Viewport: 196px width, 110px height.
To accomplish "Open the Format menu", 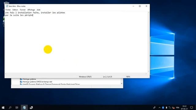I will [23, 10].
